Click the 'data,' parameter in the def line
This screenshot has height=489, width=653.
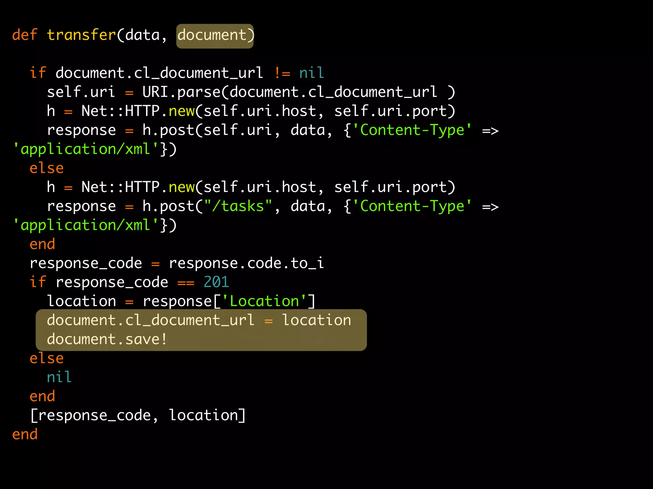146,35
